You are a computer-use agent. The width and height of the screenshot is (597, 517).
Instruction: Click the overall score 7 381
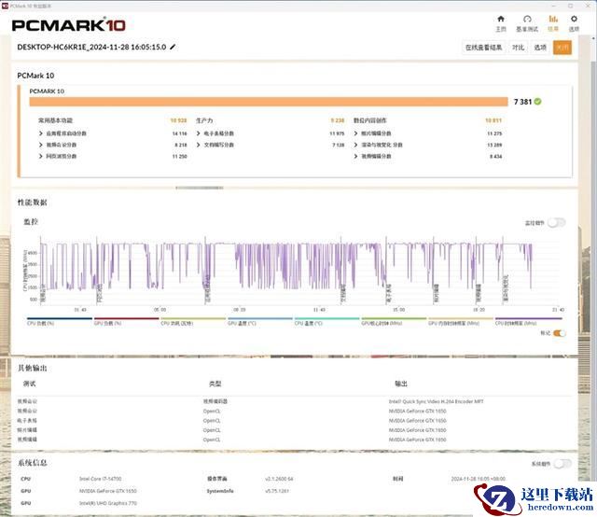click(522, 102)
